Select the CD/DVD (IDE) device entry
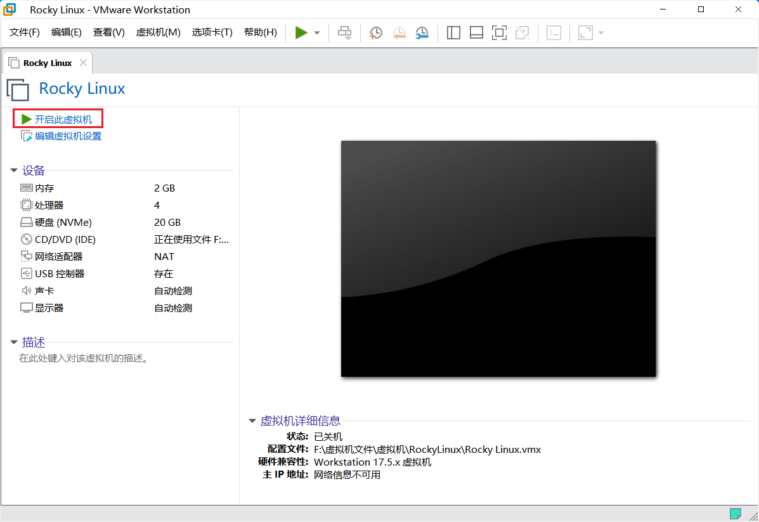Image resolution: width=759 pixels, height=522 pixels. point(61,239)
